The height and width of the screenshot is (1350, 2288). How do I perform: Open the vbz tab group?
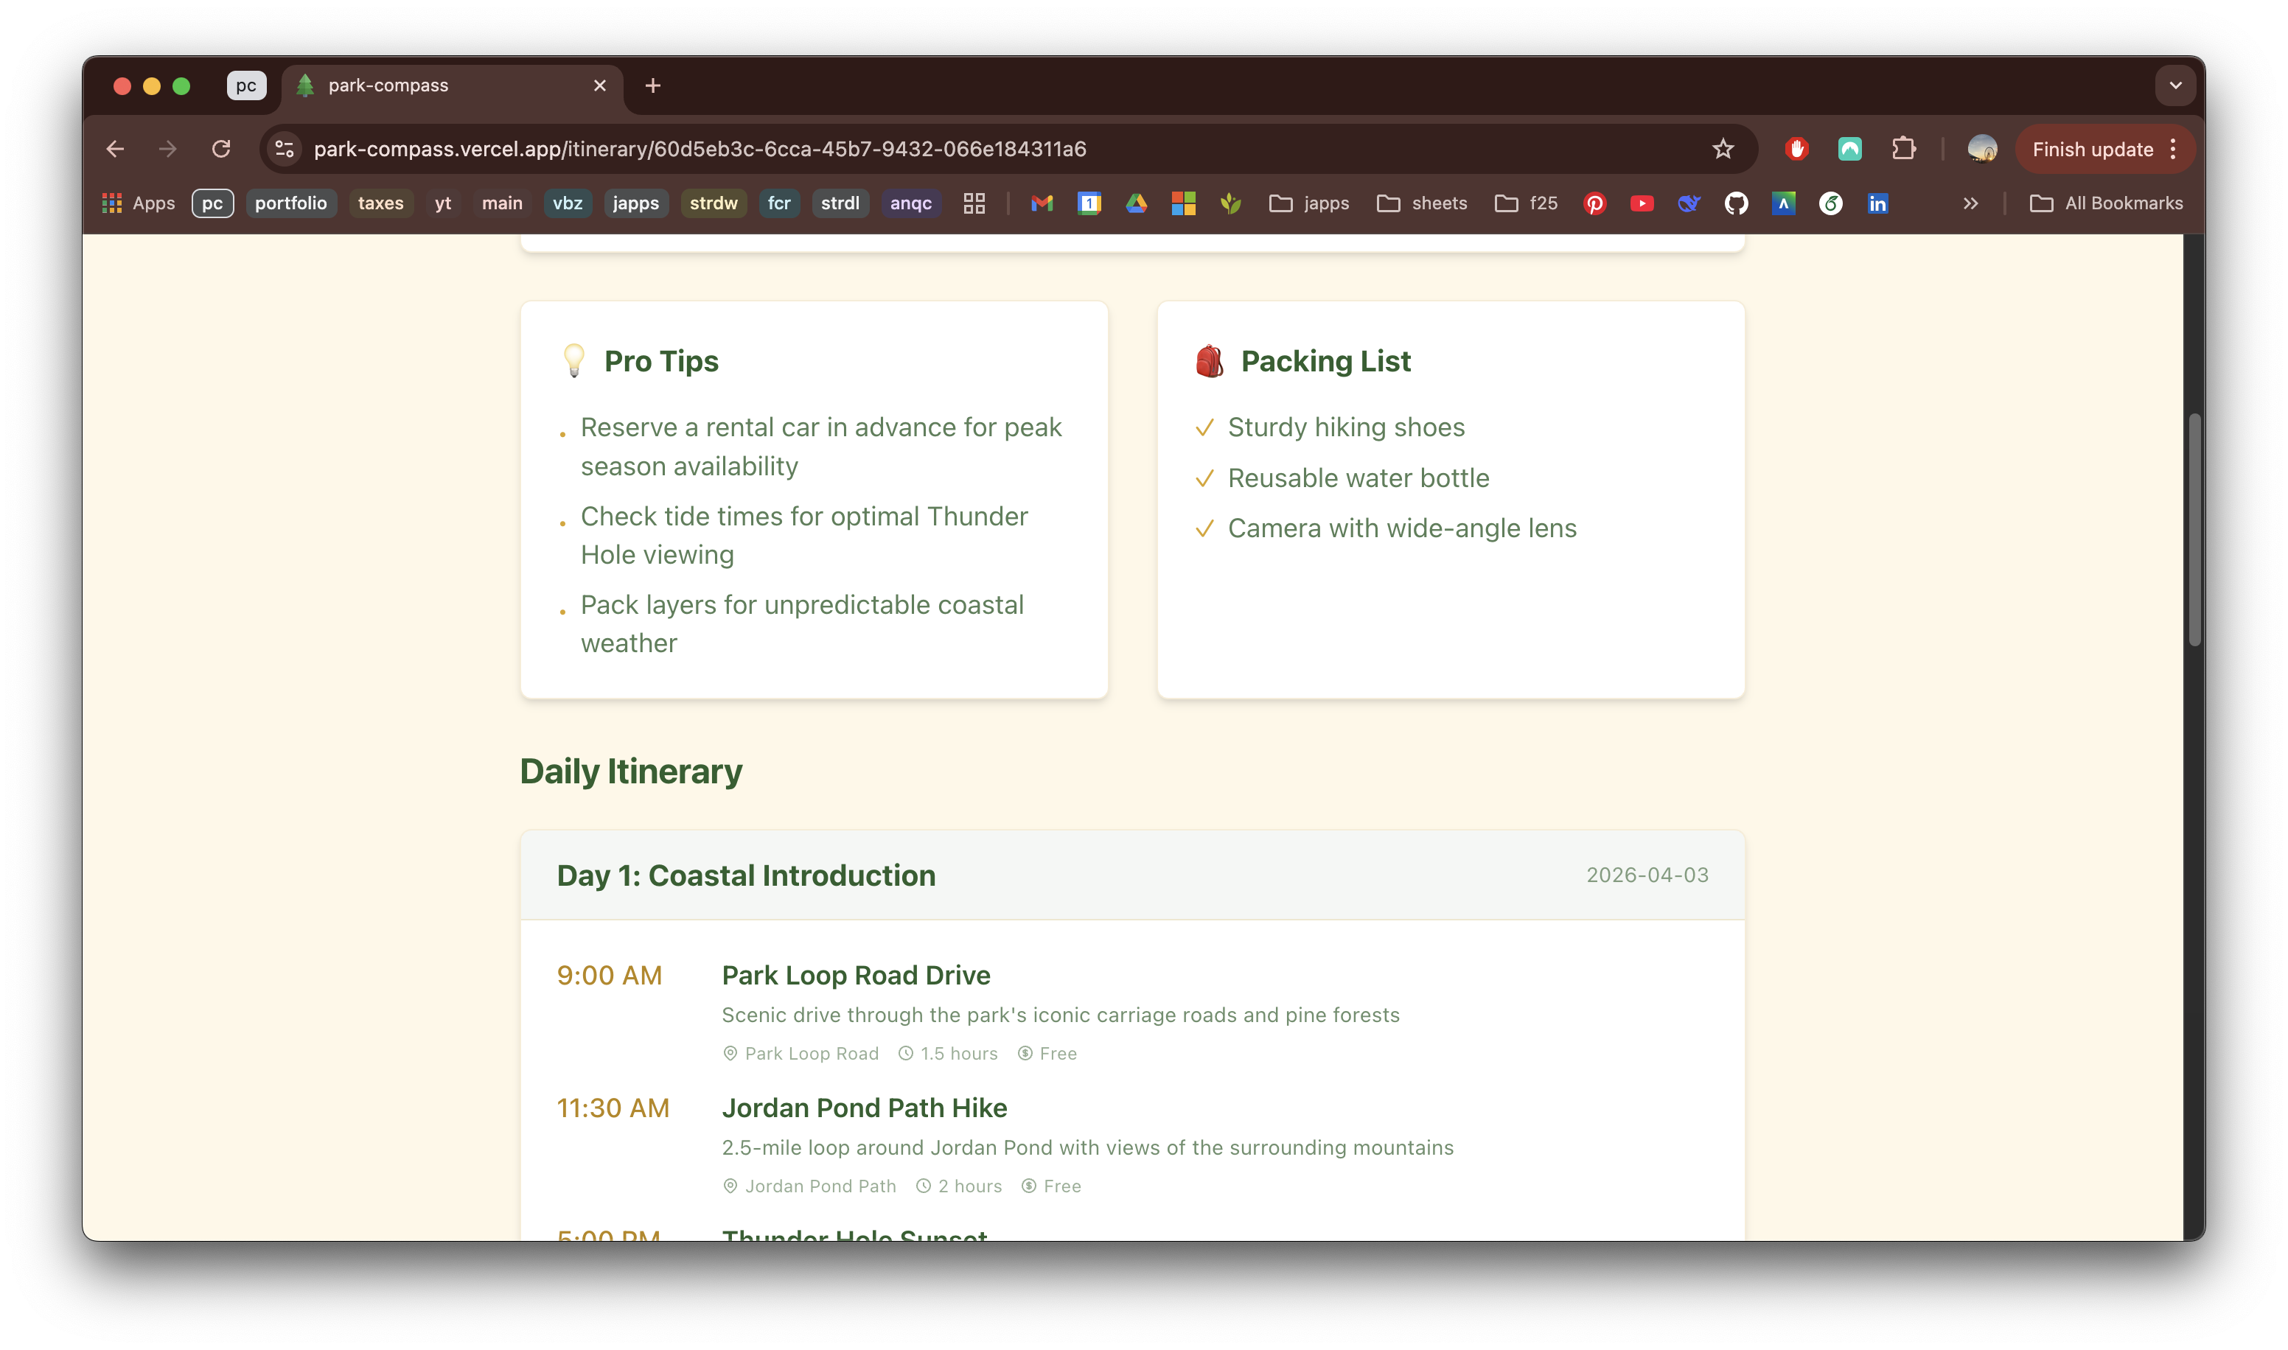coord(568,204)
